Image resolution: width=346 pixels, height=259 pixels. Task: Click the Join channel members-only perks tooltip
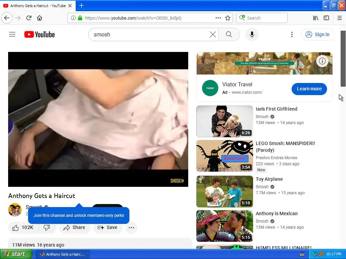78,215
